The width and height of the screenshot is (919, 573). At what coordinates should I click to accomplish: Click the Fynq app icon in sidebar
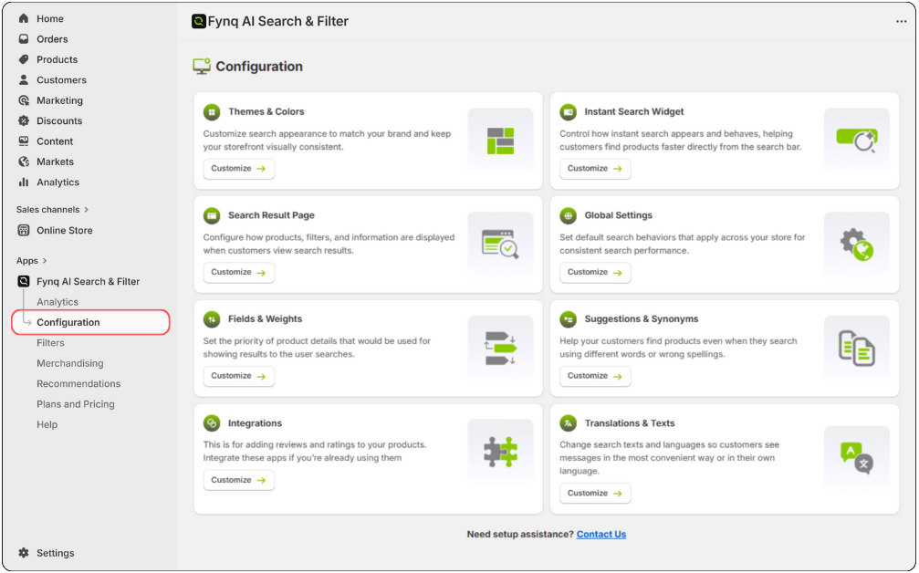pyautogui.click(x=24, y=281)
